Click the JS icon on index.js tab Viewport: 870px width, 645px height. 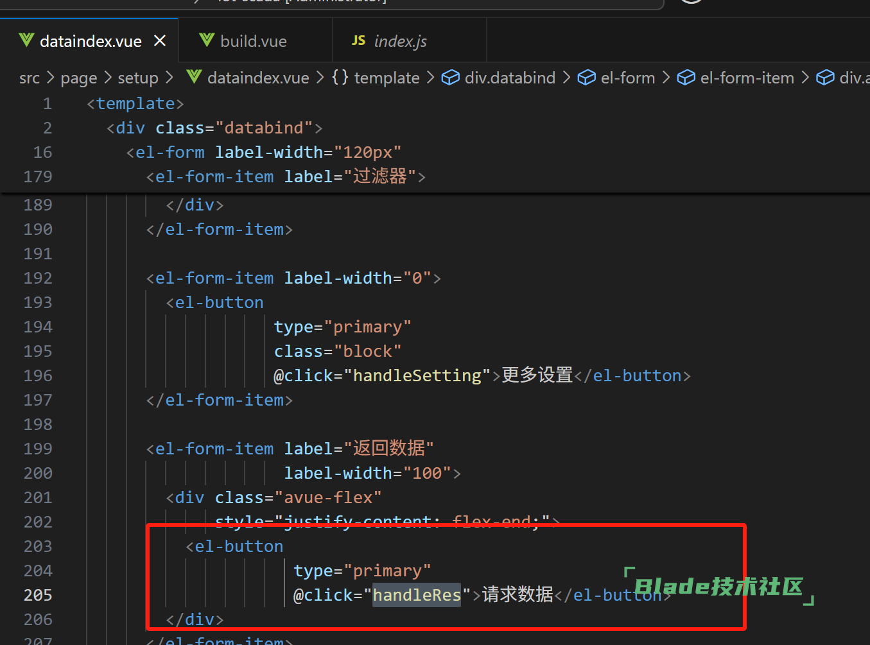pos(358,40)
